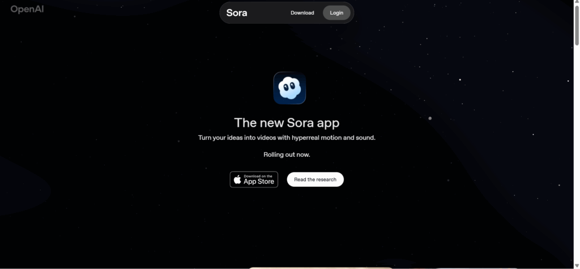Click the Read the research button

point(315,180)
